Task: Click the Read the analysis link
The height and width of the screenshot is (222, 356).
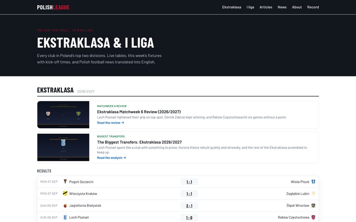Action: (x=111, y=158)
